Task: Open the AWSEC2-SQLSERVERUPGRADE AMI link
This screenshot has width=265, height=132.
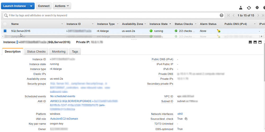Action: [72, 101]
